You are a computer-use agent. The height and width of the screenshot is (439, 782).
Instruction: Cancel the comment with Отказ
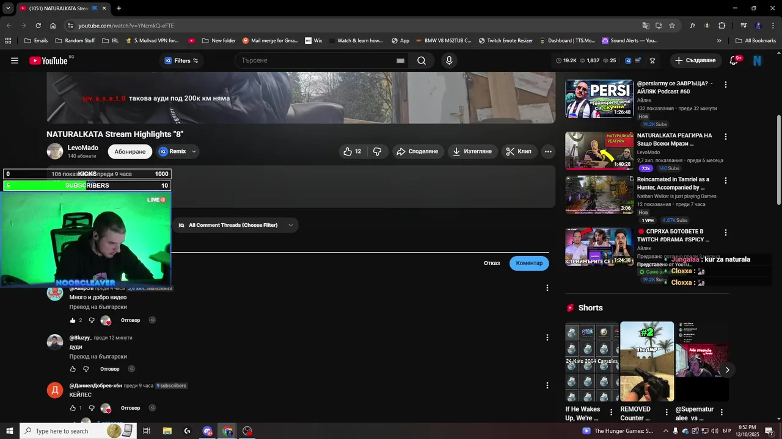492,263
